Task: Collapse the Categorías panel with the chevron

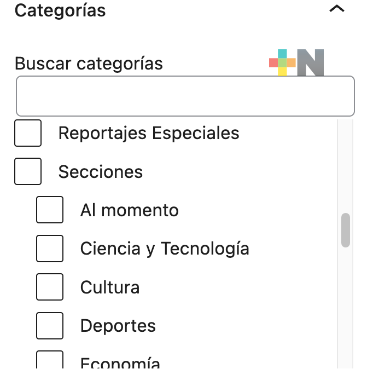Action: (336, 9)
